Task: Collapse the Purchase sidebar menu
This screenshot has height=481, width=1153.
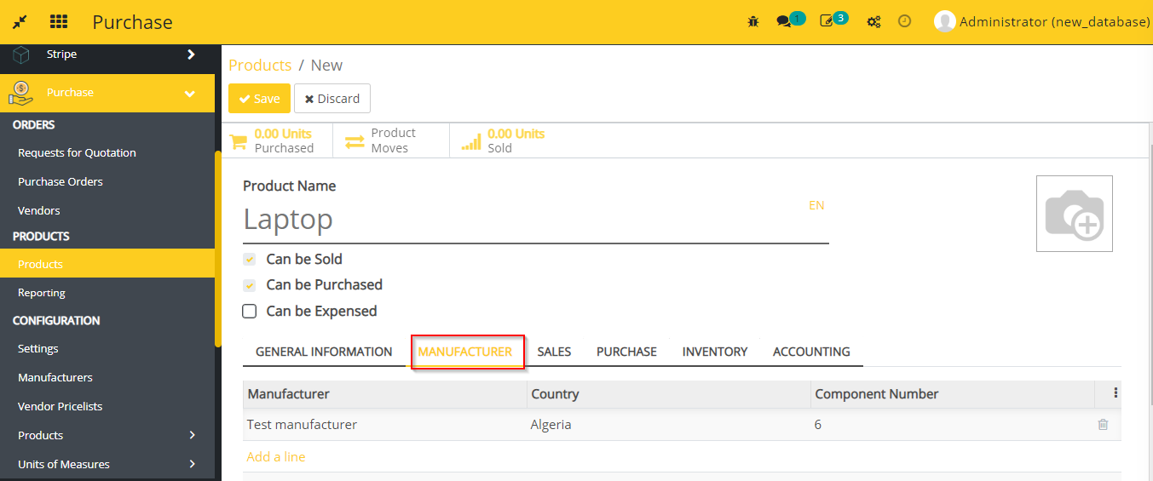Action: [190, 93]
